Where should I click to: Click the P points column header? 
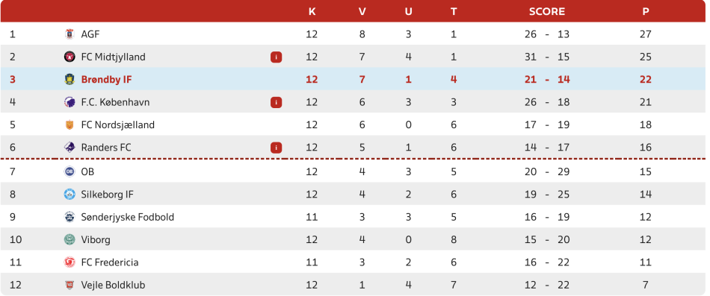pyautogui.click(x=646, y=12)
